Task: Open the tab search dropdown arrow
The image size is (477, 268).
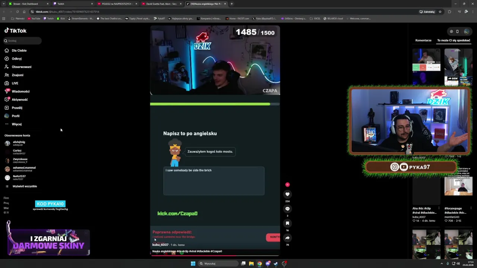Action: [x=3, y=4]
